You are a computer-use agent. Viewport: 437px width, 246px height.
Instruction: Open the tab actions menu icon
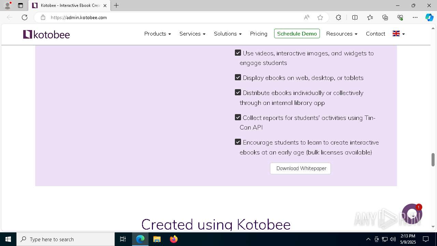[x=20, y=5]
